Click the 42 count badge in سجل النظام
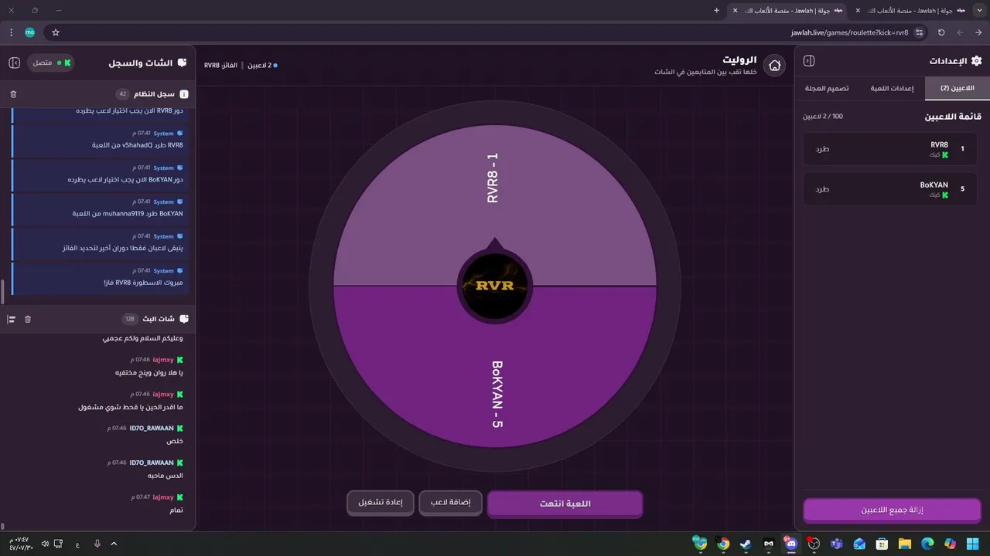The height and width of the screenshot is (556, 990). [x=122, y=94]
